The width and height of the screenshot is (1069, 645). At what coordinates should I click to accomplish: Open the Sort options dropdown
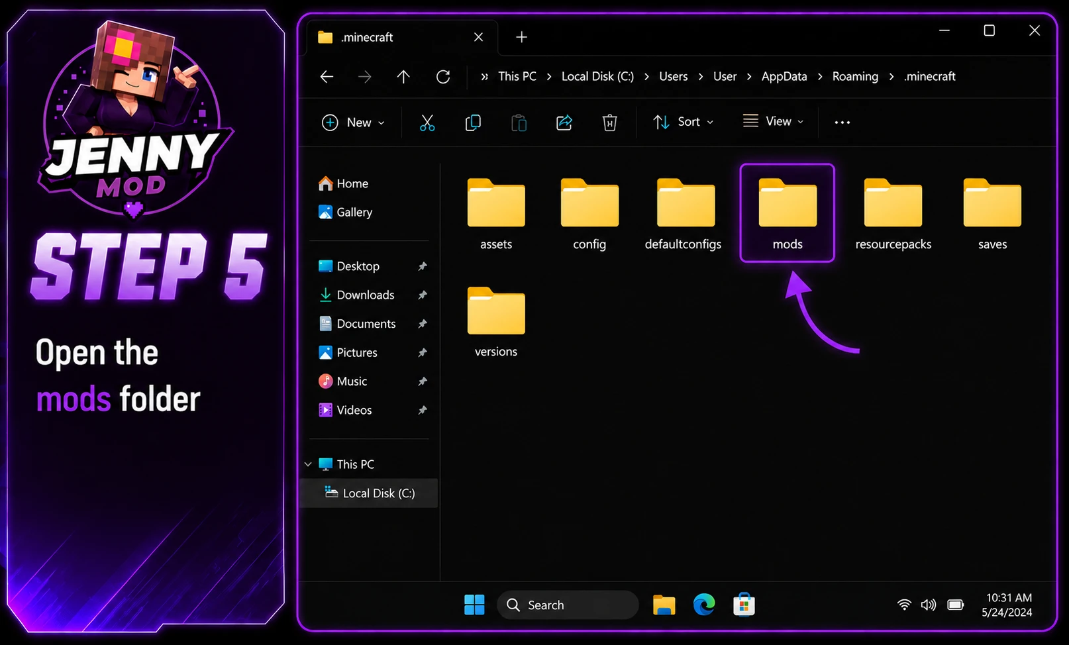click(684, 122)
